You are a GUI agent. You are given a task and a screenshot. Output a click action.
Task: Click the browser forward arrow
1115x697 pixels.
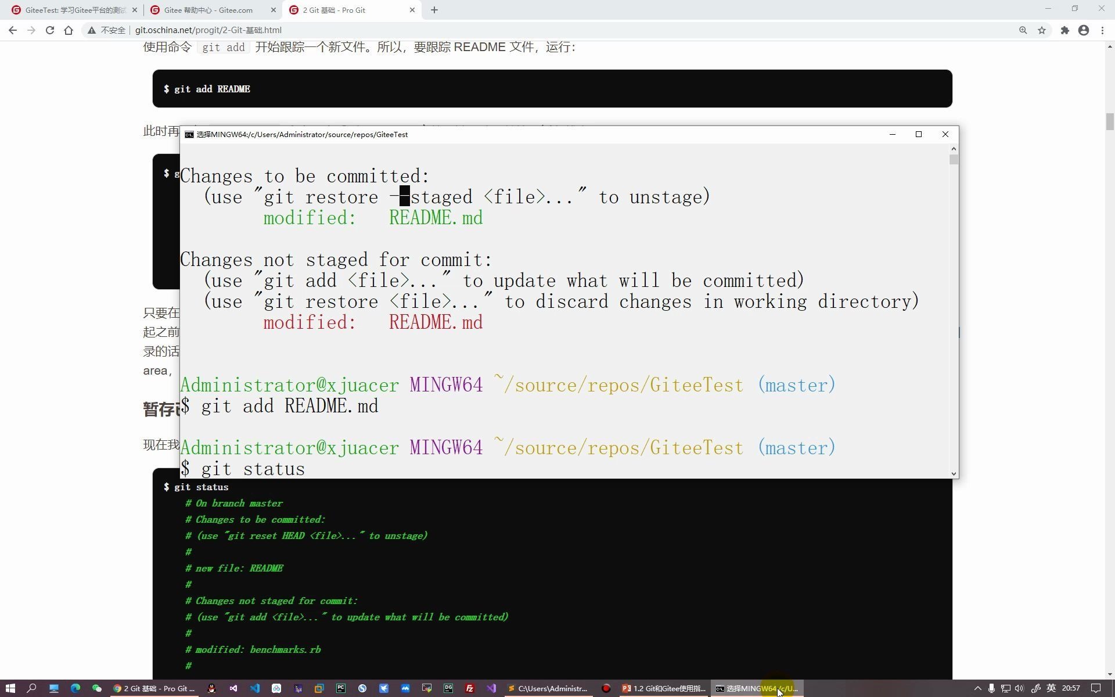31,30
